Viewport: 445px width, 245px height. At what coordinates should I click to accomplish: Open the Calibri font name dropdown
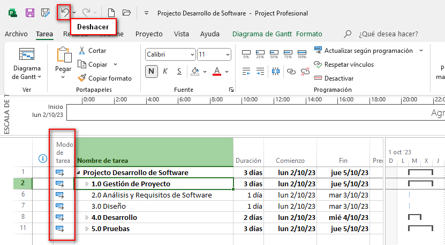(x=170, y=54)
